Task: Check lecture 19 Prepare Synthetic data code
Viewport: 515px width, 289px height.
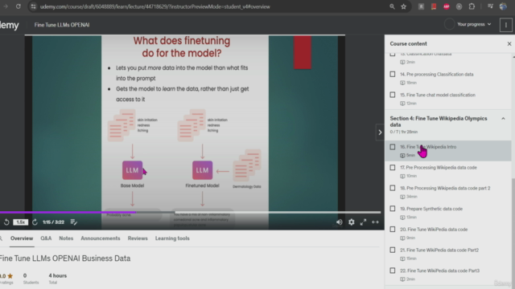Action: pos(393,209)
